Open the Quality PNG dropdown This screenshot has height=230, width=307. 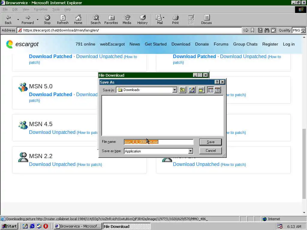pos(303,30)
